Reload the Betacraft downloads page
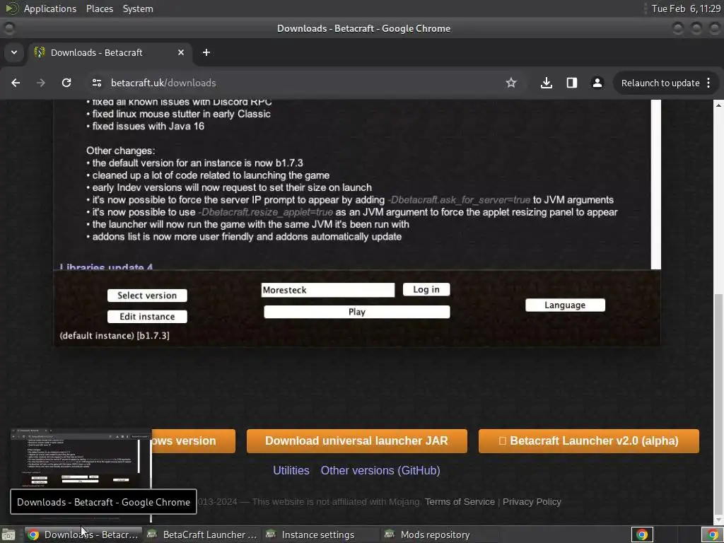The image size is (724, 543). point(66,83)
